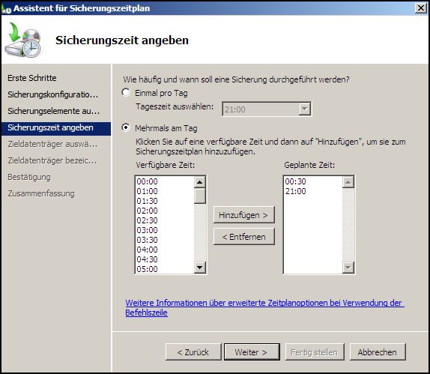
Task: Click the Entfernen button
Action: point(243,237)
